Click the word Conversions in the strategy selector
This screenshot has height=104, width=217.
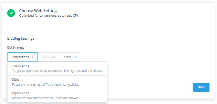tap(20, 57)
